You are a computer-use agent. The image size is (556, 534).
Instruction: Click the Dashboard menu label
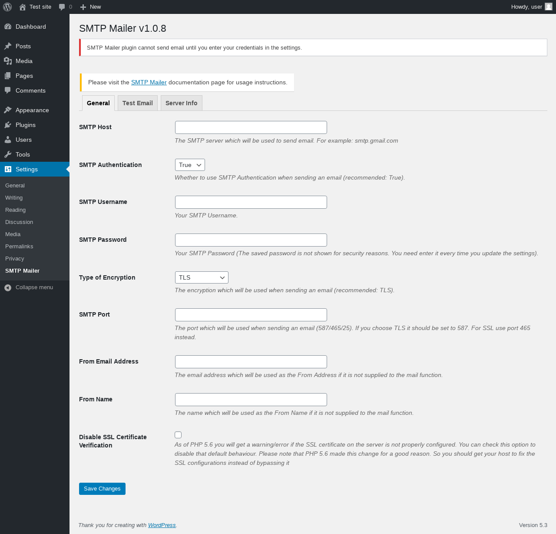(31, 27)
